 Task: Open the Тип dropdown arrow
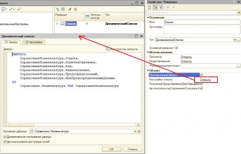235,40
